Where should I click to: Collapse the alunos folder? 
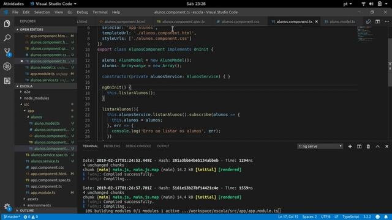click(46, 117)
